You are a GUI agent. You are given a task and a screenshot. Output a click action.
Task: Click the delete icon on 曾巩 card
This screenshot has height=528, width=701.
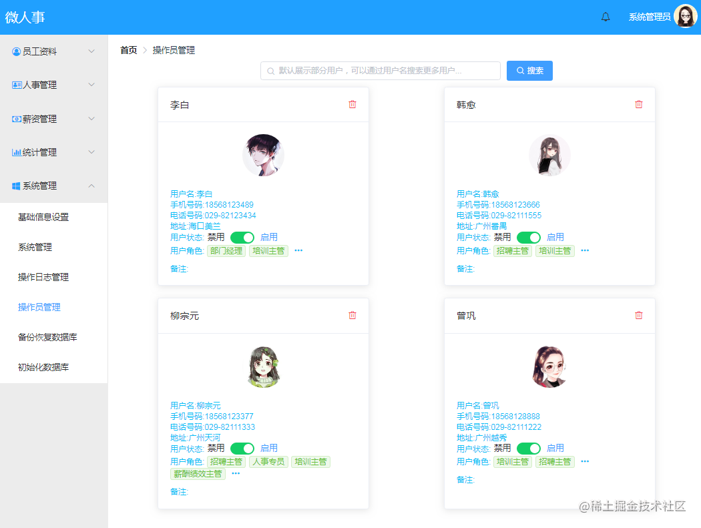tap(639, 315)
